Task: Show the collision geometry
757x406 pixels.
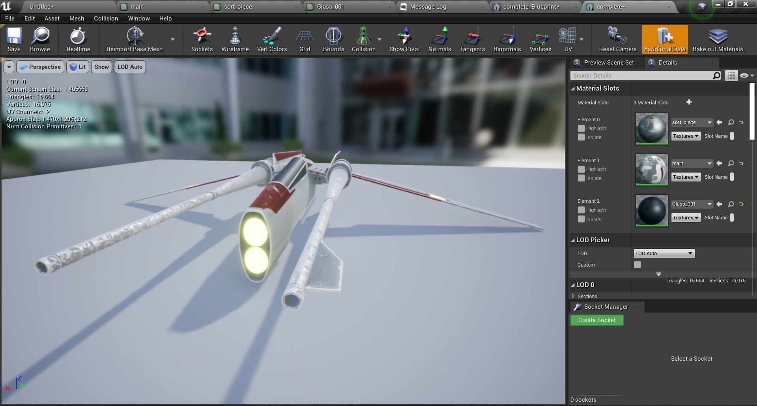Action: click(364, 39)
